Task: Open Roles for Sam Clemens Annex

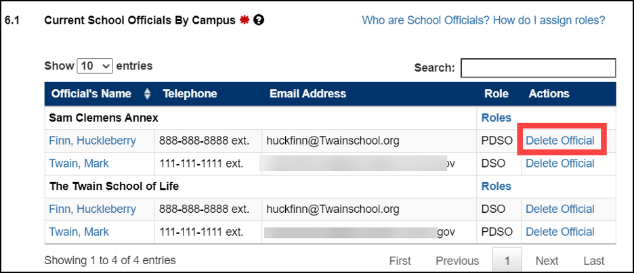Action: pyautogui.click(x=496, y=118)
